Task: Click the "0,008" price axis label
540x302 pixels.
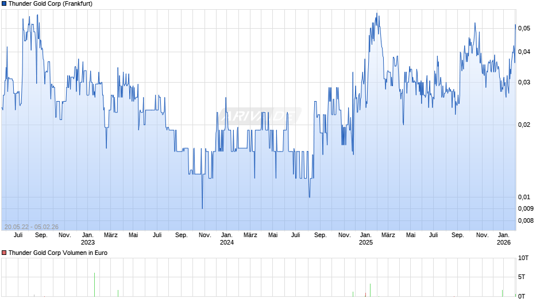Action: pyautogui.click(x=526, y=220)
